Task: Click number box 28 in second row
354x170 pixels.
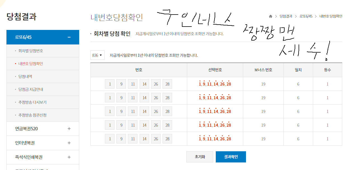Action: click(167, 98)
